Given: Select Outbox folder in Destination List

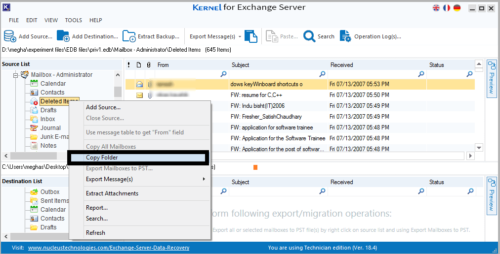Looking at the screenshot, I should pos(50,192).
